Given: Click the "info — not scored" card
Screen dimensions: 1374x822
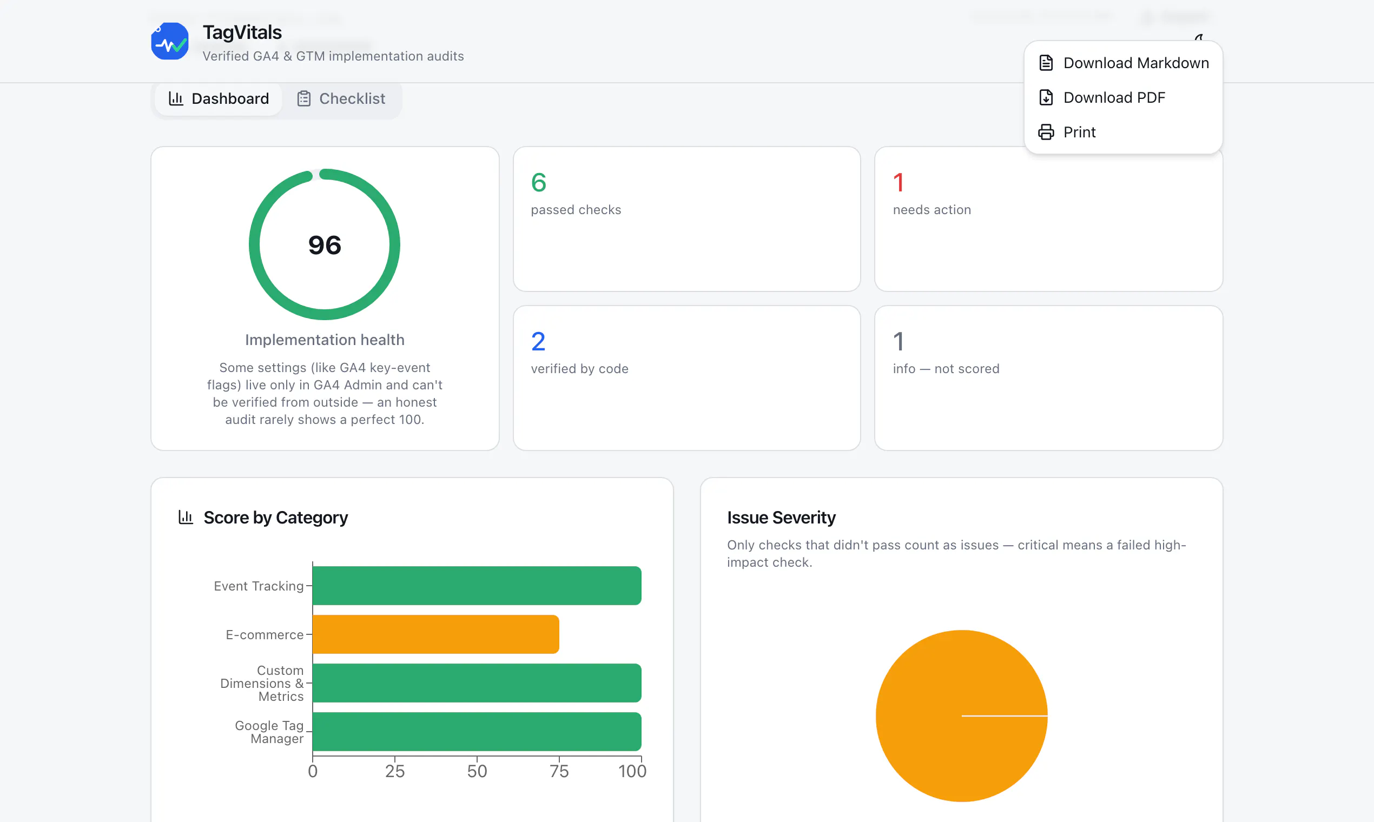Looking at the screenshot, I should tap(1049, 378).
